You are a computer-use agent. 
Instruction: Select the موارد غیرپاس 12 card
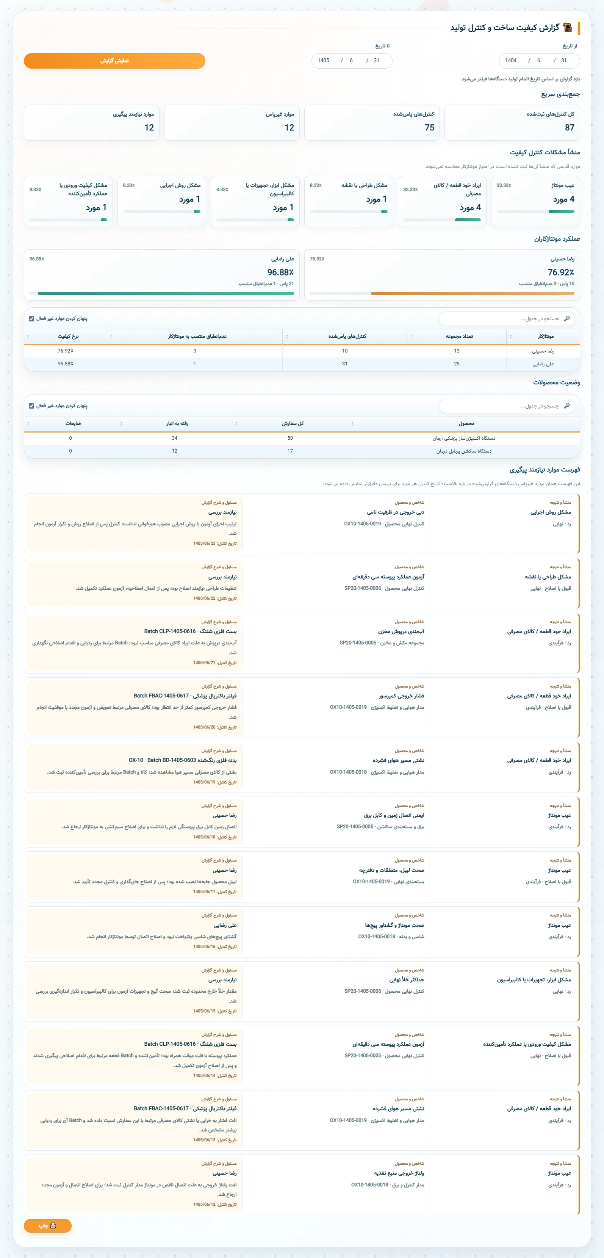(232, 122)
